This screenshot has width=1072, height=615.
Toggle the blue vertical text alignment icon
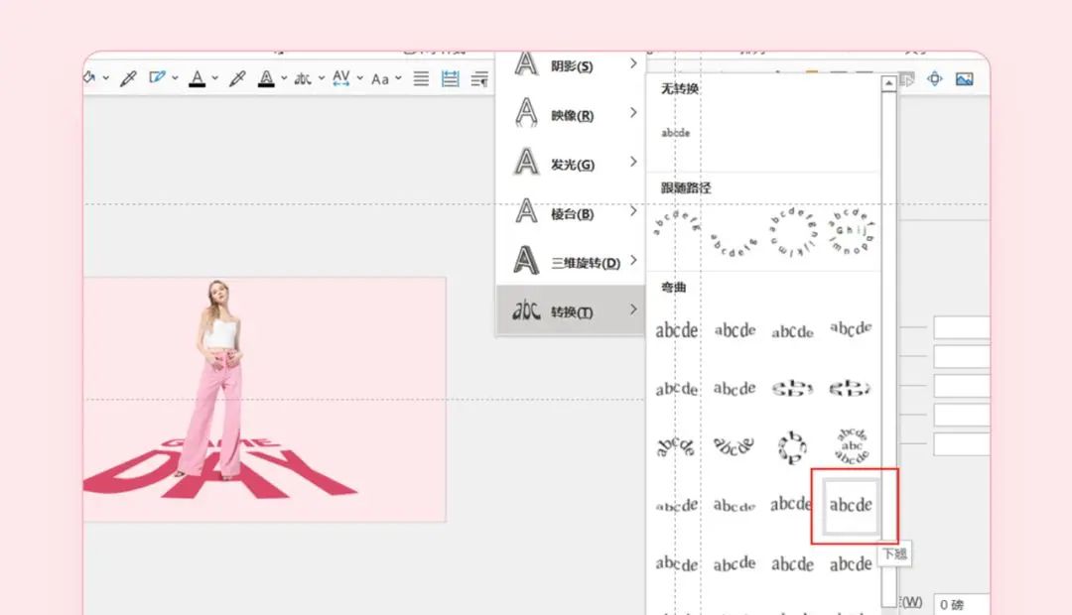pyautogui.click(x=450, y=78)
